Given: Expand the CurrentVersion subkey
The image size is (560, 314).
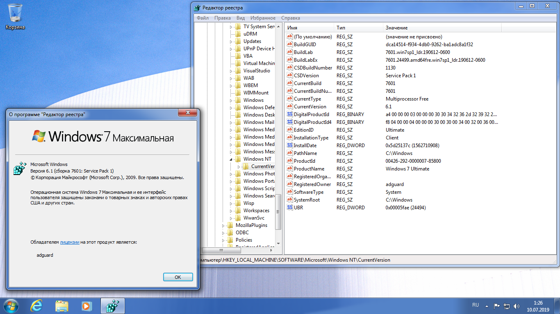Looking at the screenshot, I should [239, 166].
